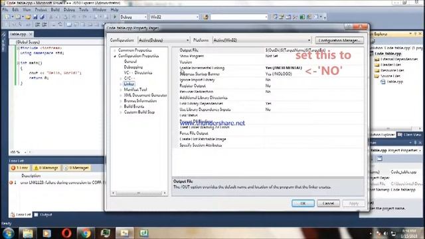Expand the Browse Information tree node
Screen dimensions: 425x239
point(121,101)
